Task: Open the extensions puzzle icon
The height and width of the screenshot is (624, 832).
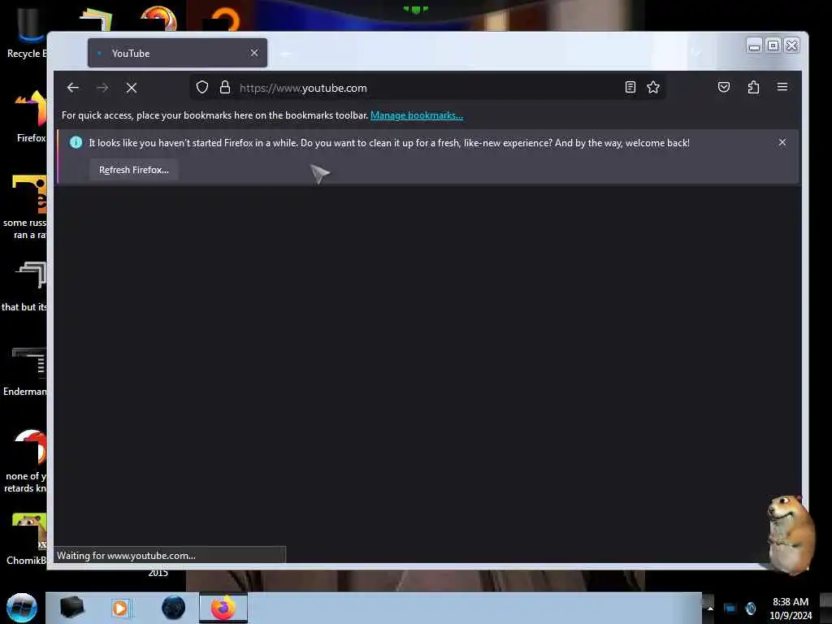Action: pyautogui.click(x=753, y=87)
